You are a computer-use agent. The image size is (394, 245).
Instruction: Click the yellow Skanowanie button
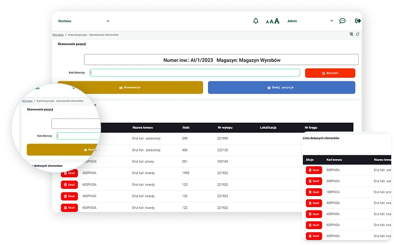pos(130,88)
